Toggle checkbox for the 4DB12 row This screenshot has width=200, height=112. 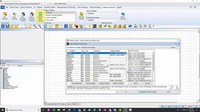68,63
